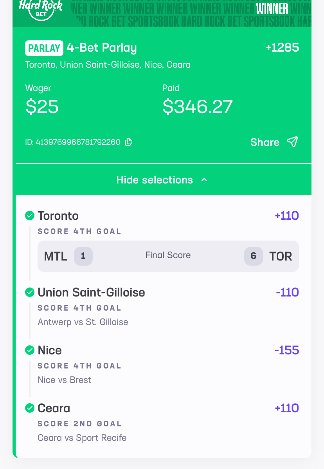Screen dimensions: 324x469
Task: Click the PARLAY badge label
Action: click(44, 48)
